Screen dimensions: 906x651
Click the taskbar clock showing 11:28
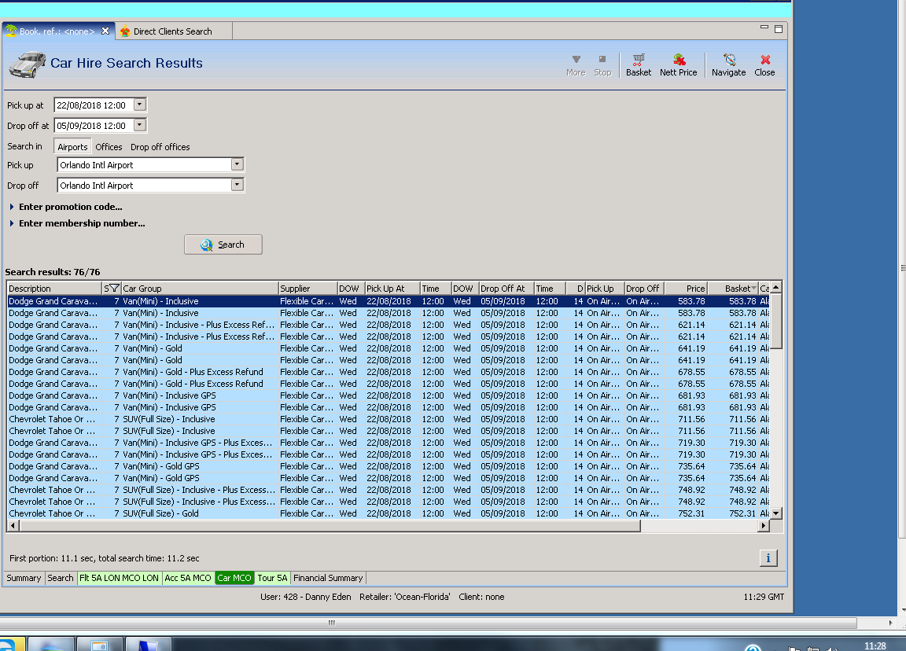tap(875, 645)
